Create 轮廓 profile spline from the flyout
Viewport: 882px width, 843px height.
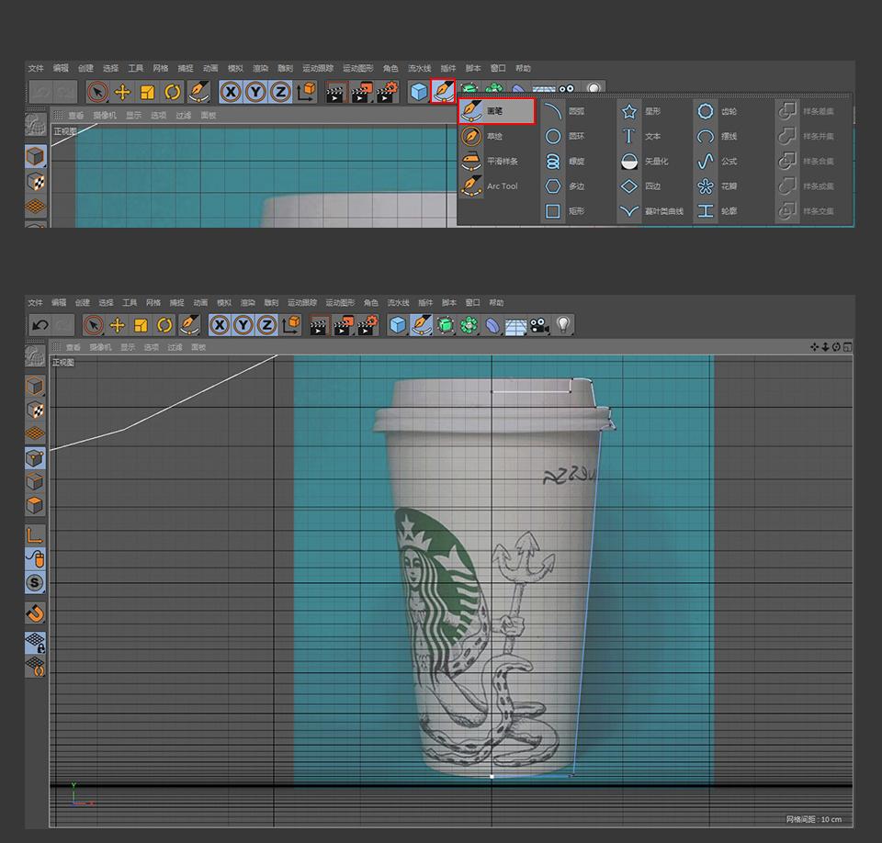pos(718,211)
